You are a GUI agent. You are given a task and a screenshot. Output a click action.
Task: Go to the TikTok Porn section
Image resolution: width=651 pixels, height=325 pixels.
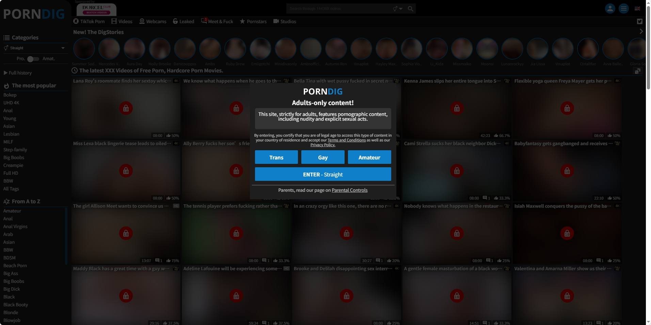(x=89, y=21)
